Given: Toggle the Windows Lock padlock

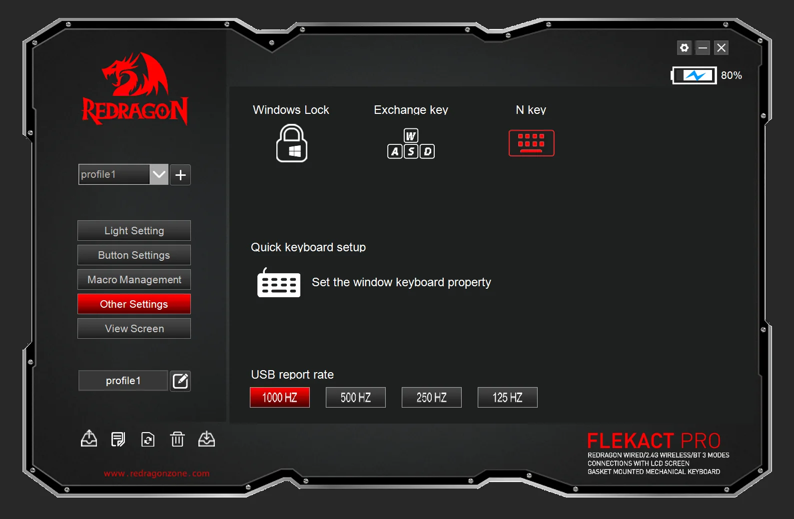Looking at the screenshot, I should tap(292, 143).
